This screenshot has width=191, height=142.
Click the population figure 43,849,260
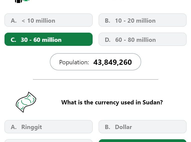113,62
